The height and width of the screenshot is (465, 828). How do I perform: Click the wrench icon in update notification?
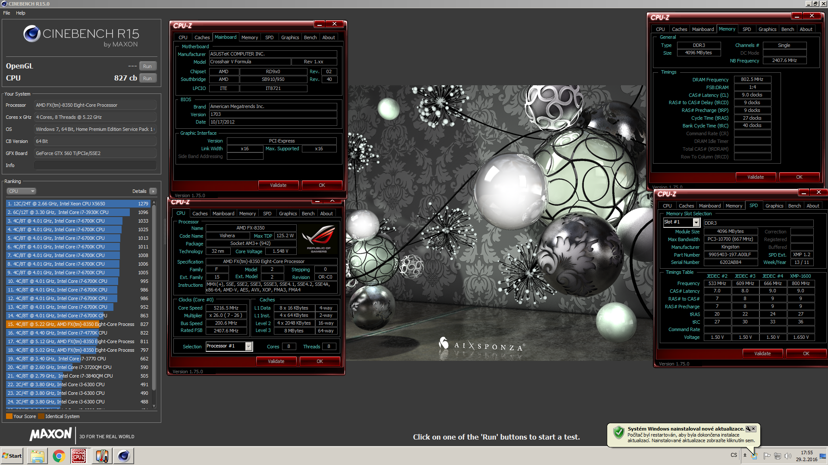click(x=748, y=429)
